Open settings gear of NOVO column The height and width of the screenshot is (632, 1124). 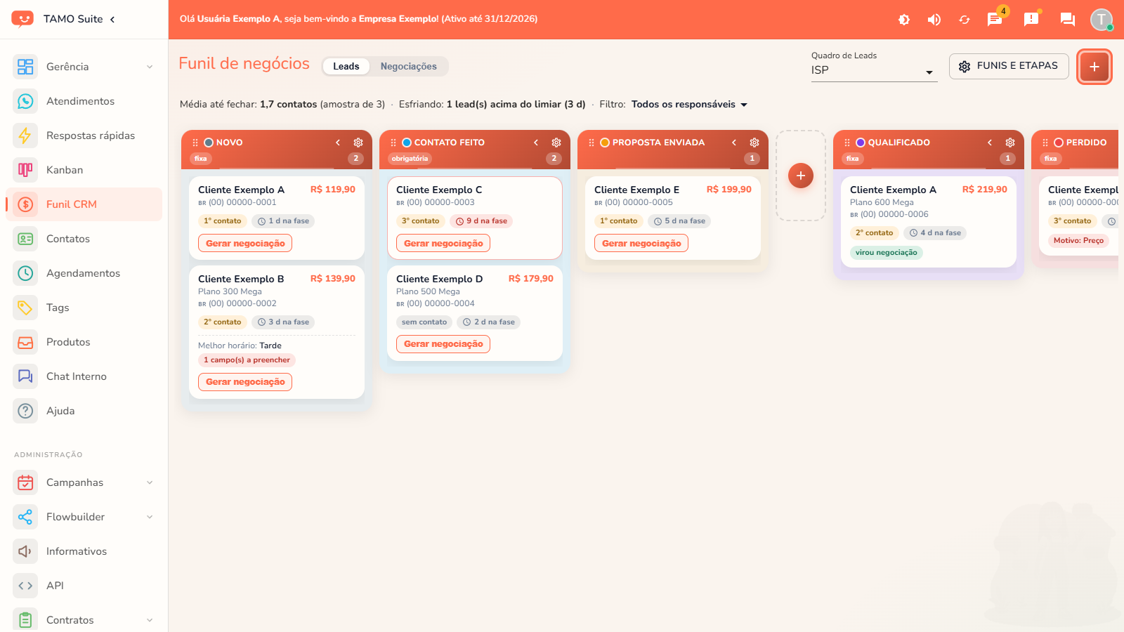pos(358,143)
